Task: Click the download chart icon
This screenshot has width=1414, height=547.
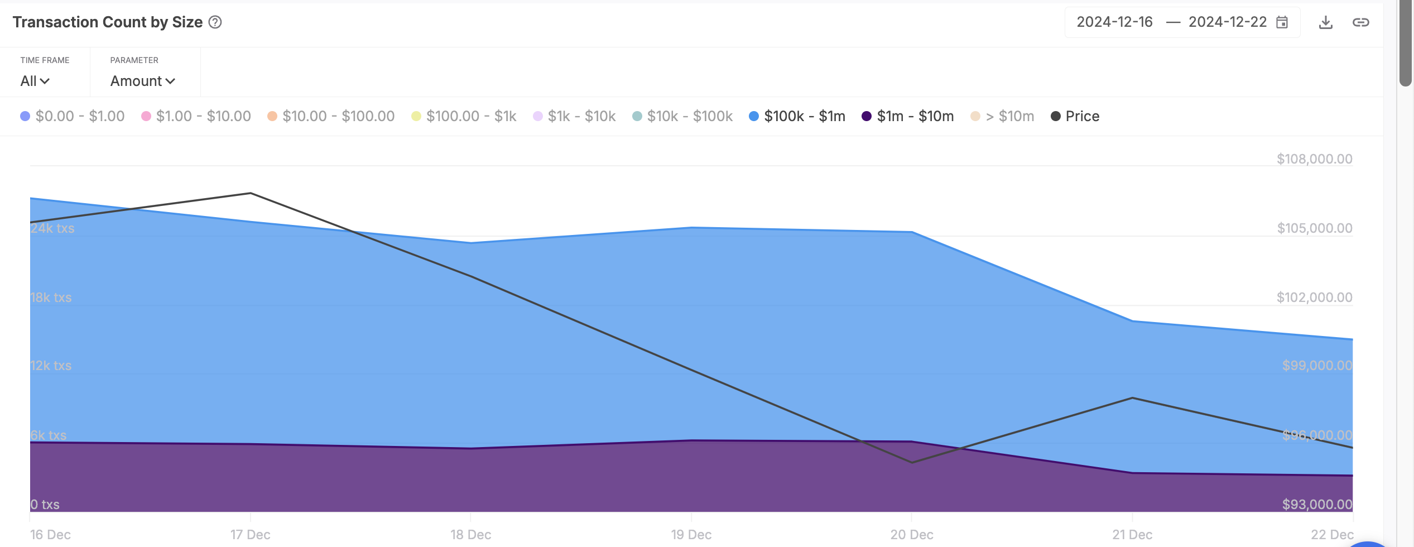Action: [1326, 22]
